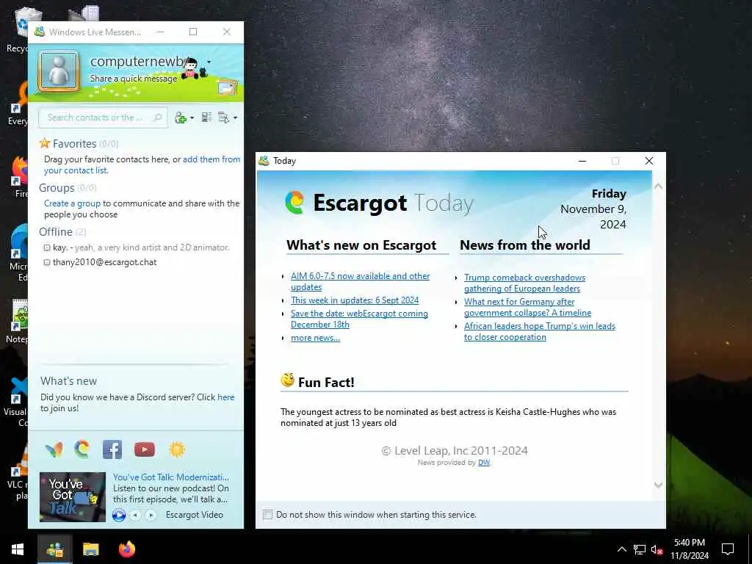752x564 pixels.
Task: Open 'Trump comeback overshadows' news link
Action: 524,283
